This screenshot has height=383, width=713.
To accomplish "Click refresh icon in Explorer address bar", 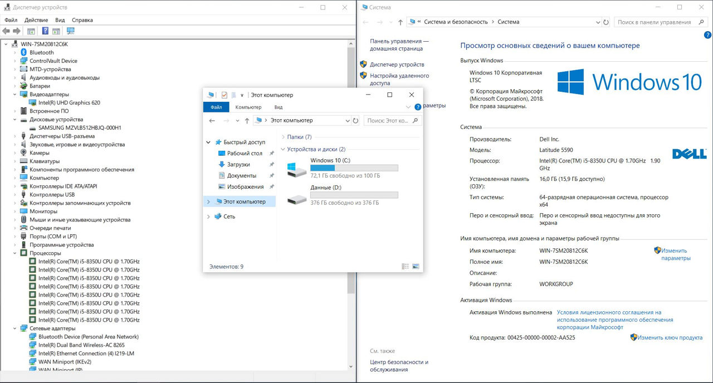I will coord(355,120).
